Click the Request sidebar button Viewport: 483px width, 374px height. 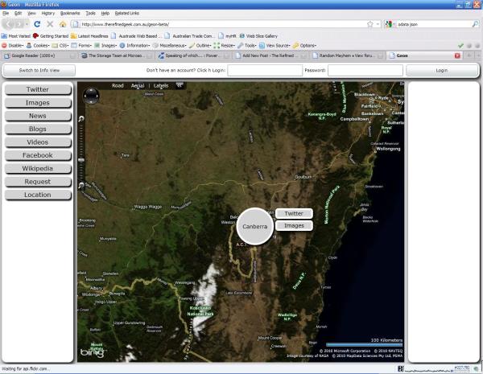[x=38, y=182]
